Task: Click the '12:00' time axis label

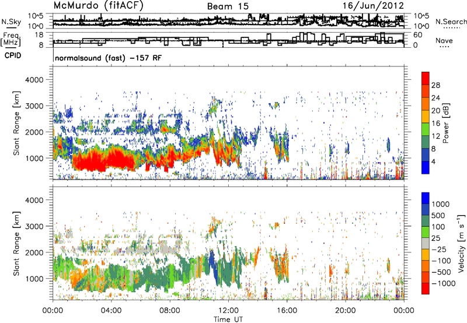Action: pyautogui.click(x=228, y=311)
